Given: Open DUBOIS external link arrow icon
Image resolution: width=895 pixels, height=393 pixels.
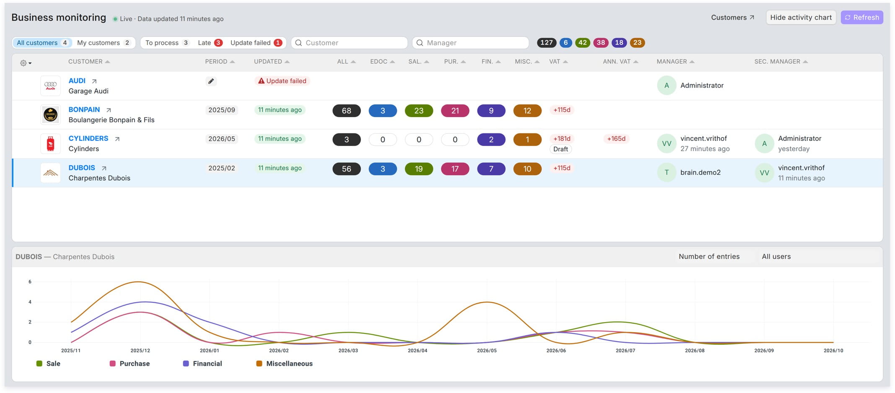Looking at the screenshot, I should coord(104,168).
